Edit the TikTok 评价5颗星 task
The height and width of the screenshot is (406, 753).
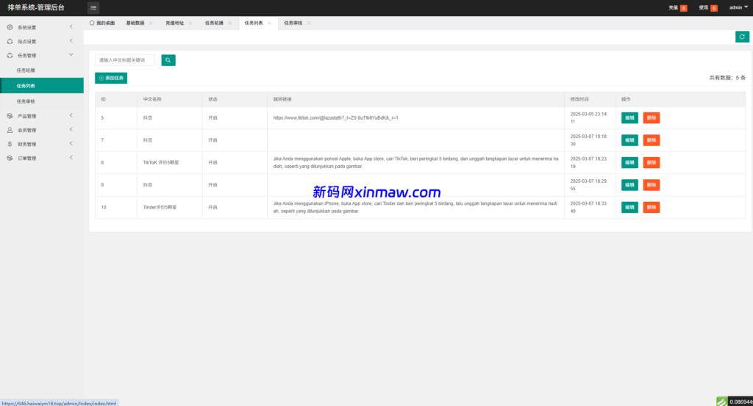click(629, 162)
